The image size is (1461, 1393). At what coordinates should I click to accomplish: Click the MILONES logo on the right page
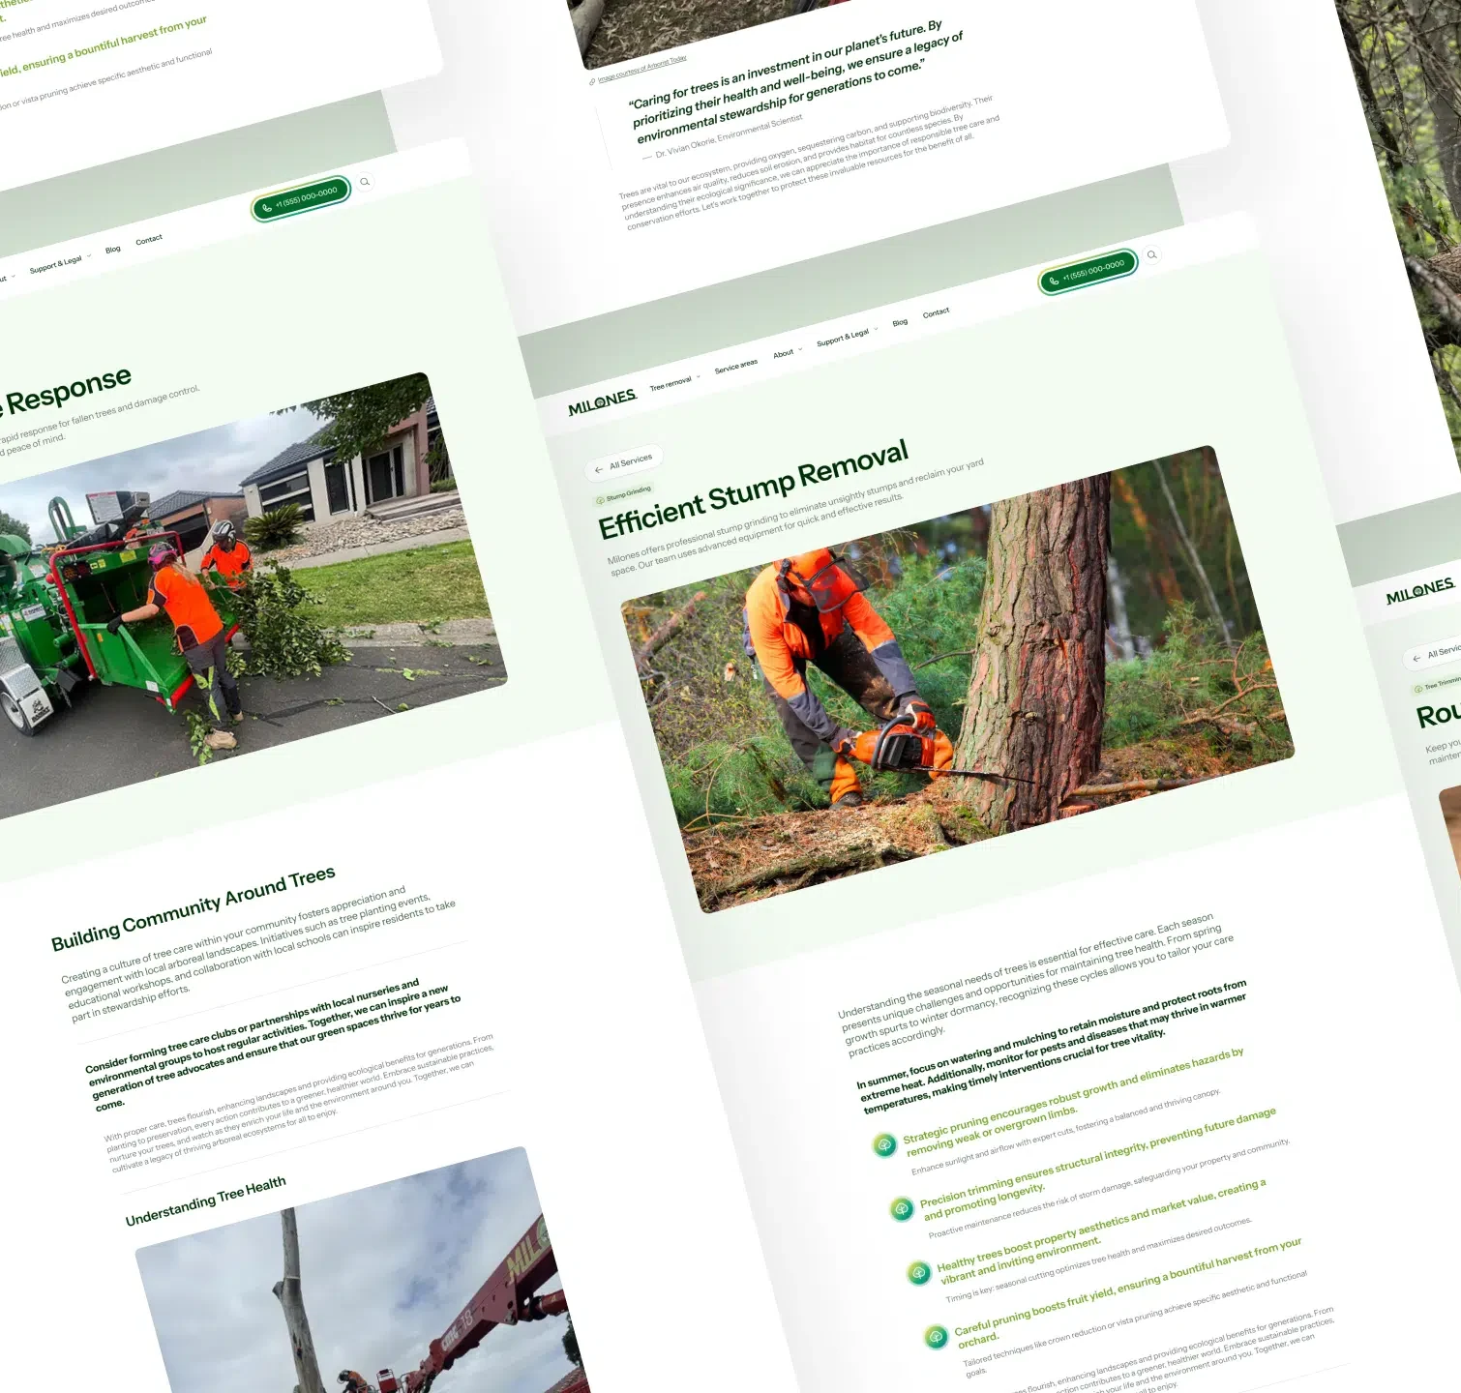[x=1419, y=591]
